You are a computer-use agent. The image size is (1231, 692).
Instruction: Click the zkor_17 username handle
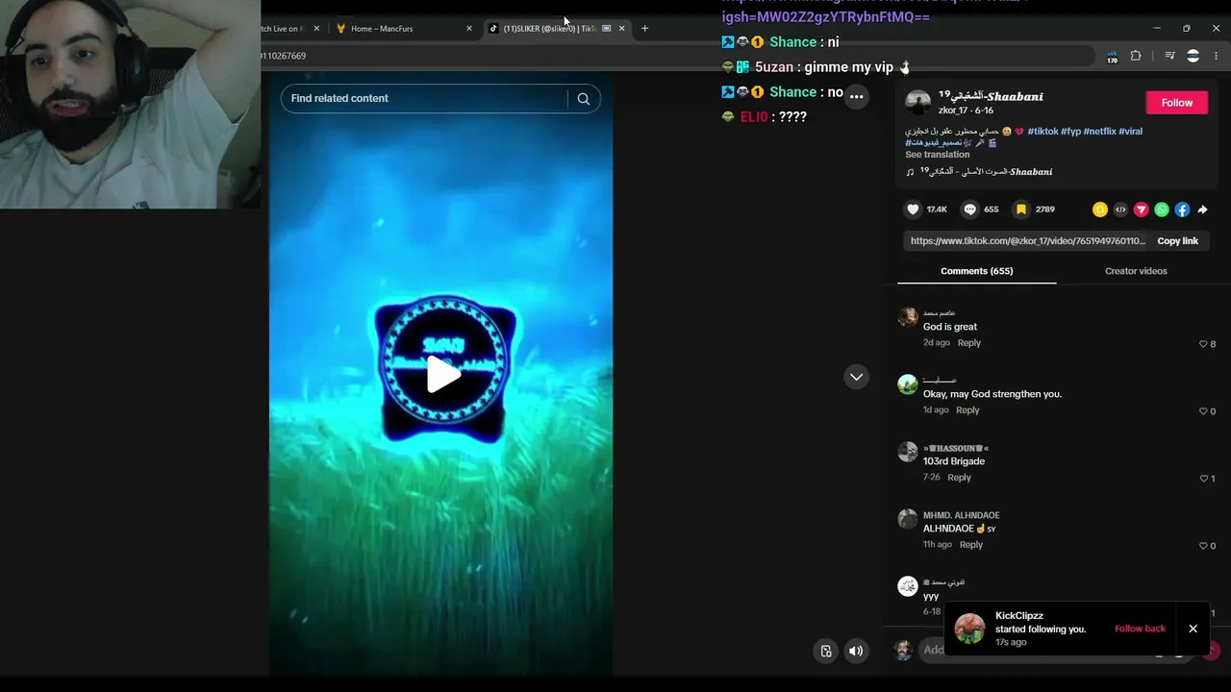coord(953,111)
